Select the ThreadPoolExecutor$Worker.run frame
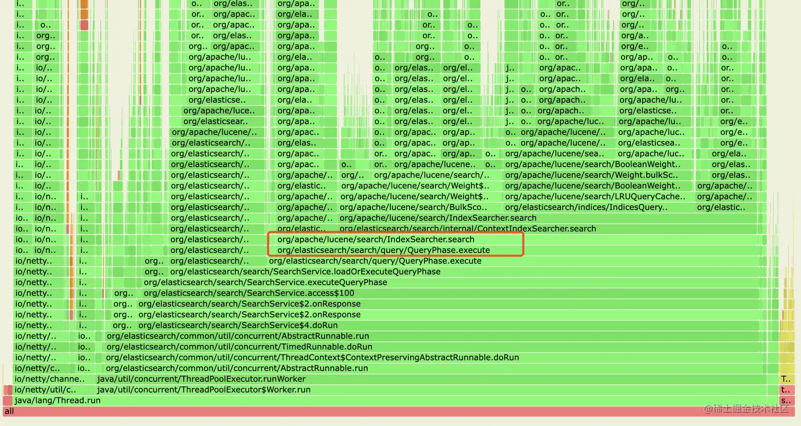The image size is (801, 426). pyautogui.click(x=430, y=389)
